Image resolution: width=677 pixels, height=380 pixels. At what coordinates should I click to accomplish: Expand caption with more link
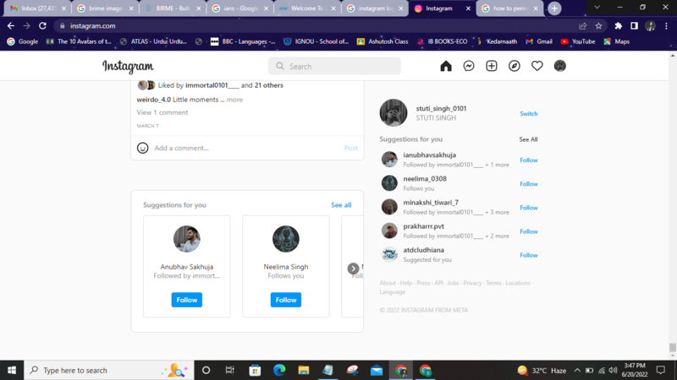pyautogui.click(x=234, y=100)
